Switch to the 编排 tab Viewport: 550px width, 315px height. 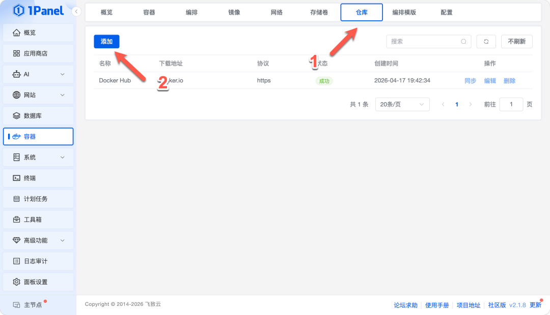pyautogui.click(x=191, y=12)
